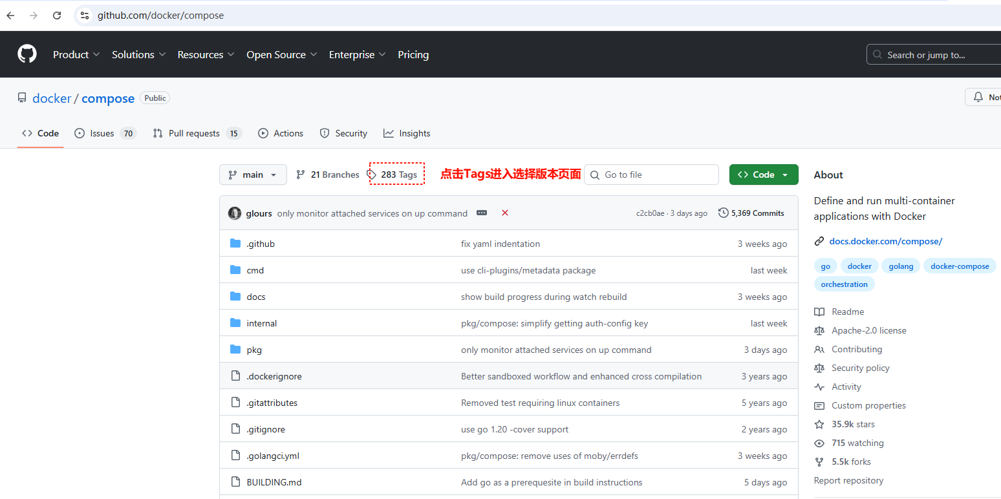
Task: Open the Security policy link
Action: 852,368
